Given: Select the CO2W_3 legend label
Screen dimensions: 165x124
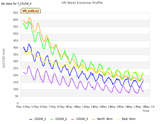Looking at the screenshot, I should 82,119.
